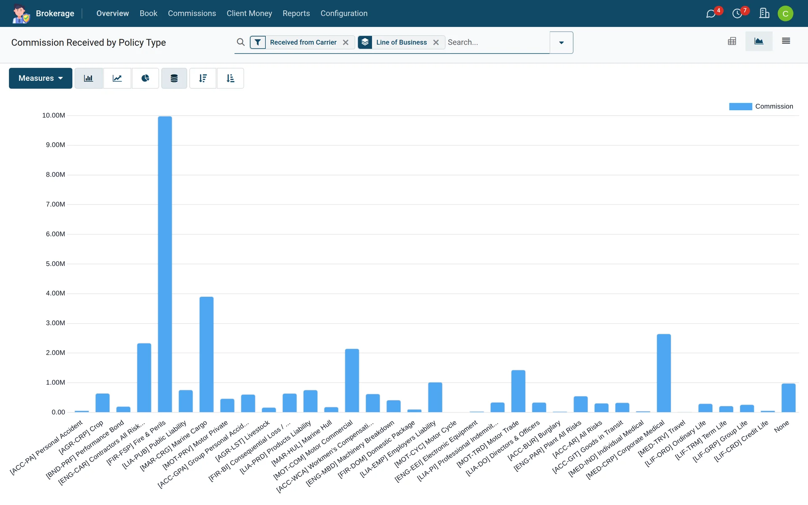Open the Brokerage app logo
Screen dimensions: 808x505
(x=21, y=13)
